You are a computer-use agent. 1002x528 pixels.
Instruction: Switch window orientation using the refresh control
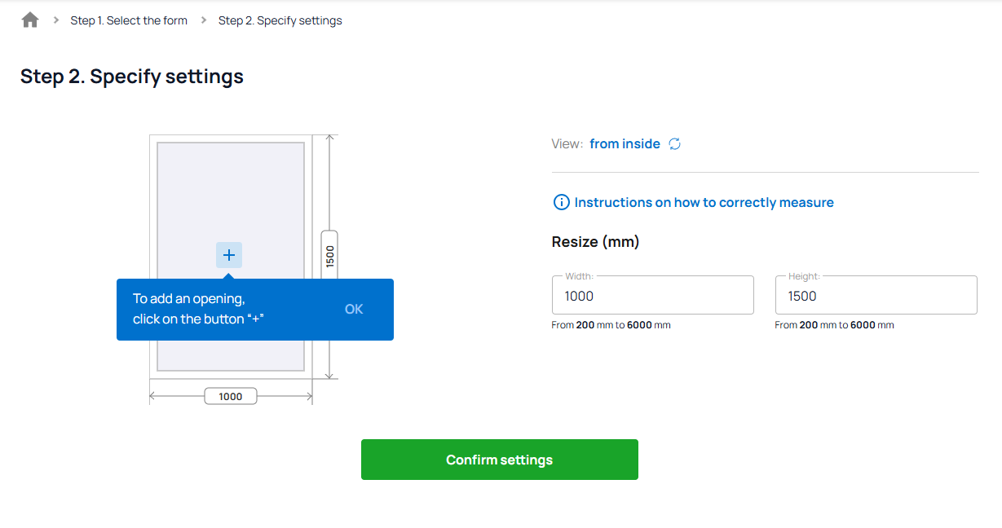674,143
